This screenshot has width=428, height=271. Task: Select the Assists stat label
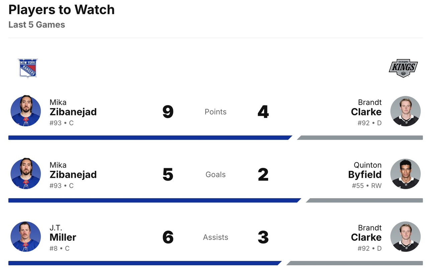215,237
